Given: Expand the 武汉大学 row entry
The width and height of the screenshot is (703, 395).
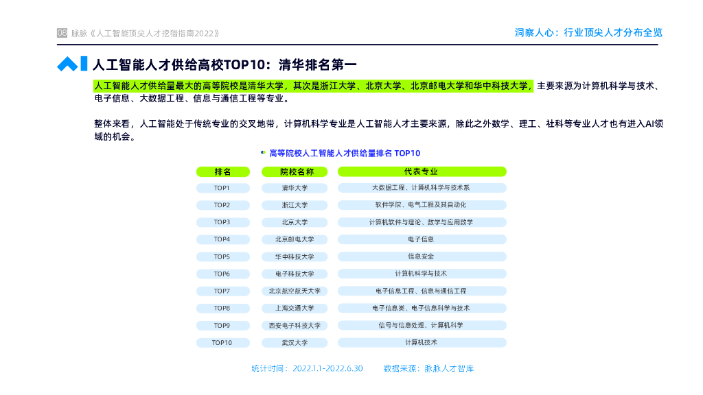Looking at the screenshot, I should point(295,342).
